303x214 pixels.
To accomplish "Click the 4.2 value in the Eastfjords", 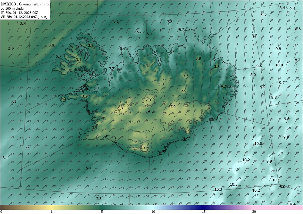I will (223, 86).
